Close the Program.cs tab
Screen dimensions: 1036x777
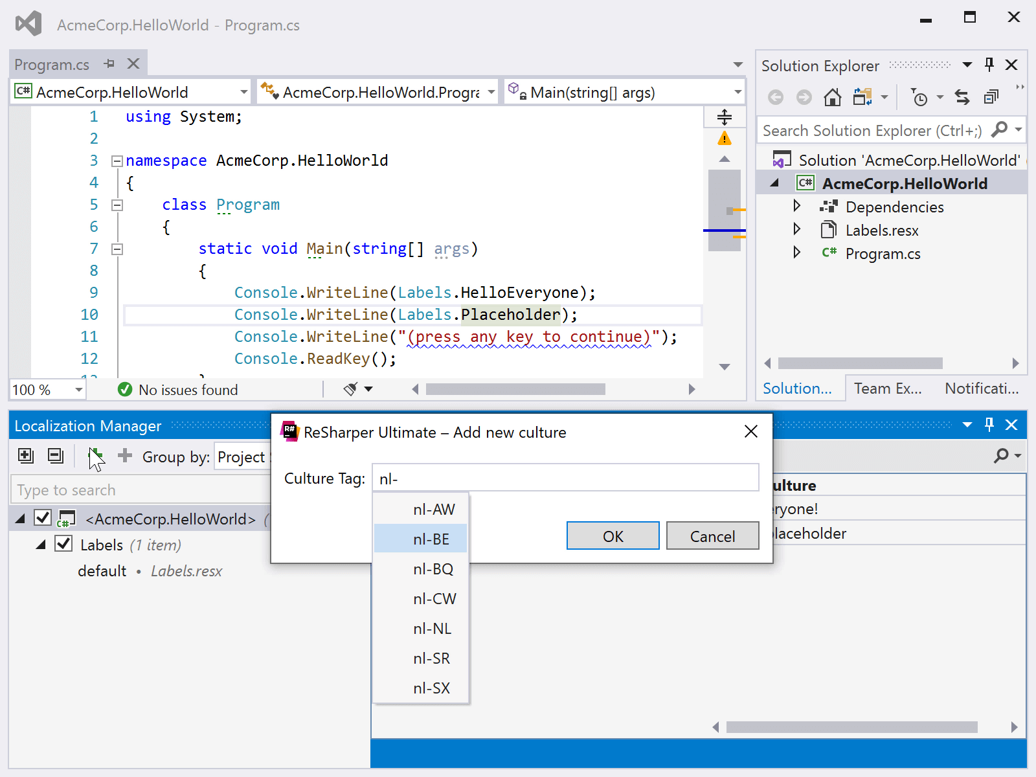click(x=133, y=63)
